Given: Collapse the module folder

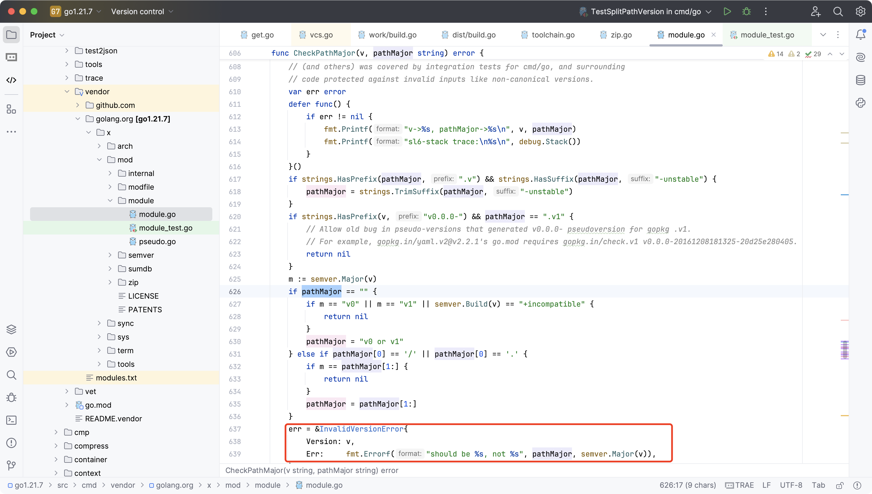Looking at the screenshot, I should coord(110,200).
